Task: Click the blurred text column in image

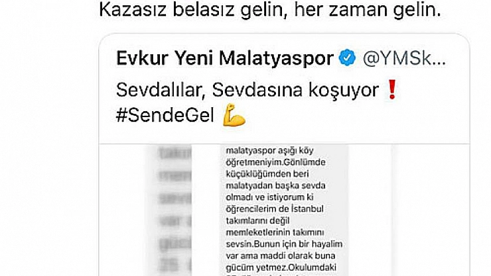Action: point(175,210)
